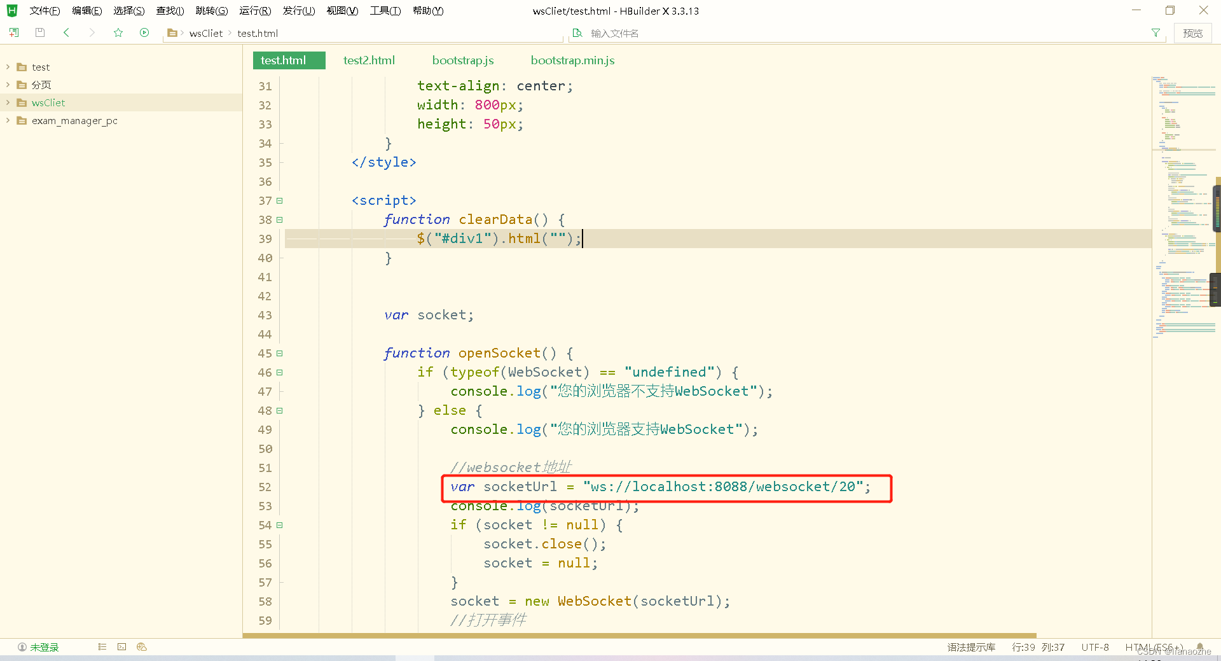Viewport: 1221px width, 661px height.
Task: Fold the clearData function at line 38
Action: point(279,219)
